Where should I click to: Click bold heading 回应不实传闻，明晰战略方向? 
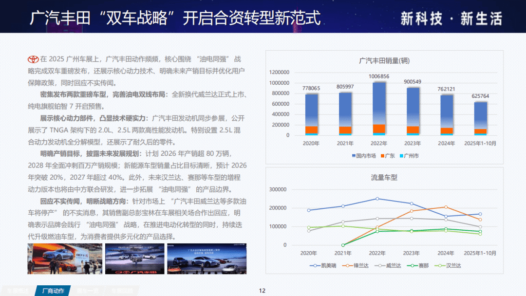83,201
